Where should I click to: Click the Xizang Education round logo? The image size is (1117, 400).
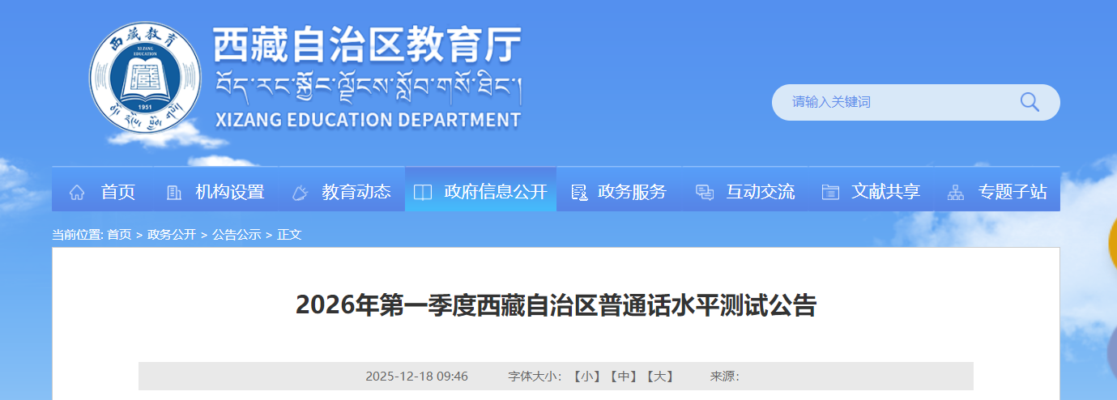[x=146, y=78]
